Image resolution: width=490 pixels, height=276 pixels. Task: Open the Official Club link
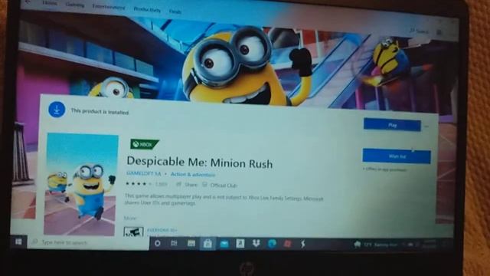tap(220, 186)
